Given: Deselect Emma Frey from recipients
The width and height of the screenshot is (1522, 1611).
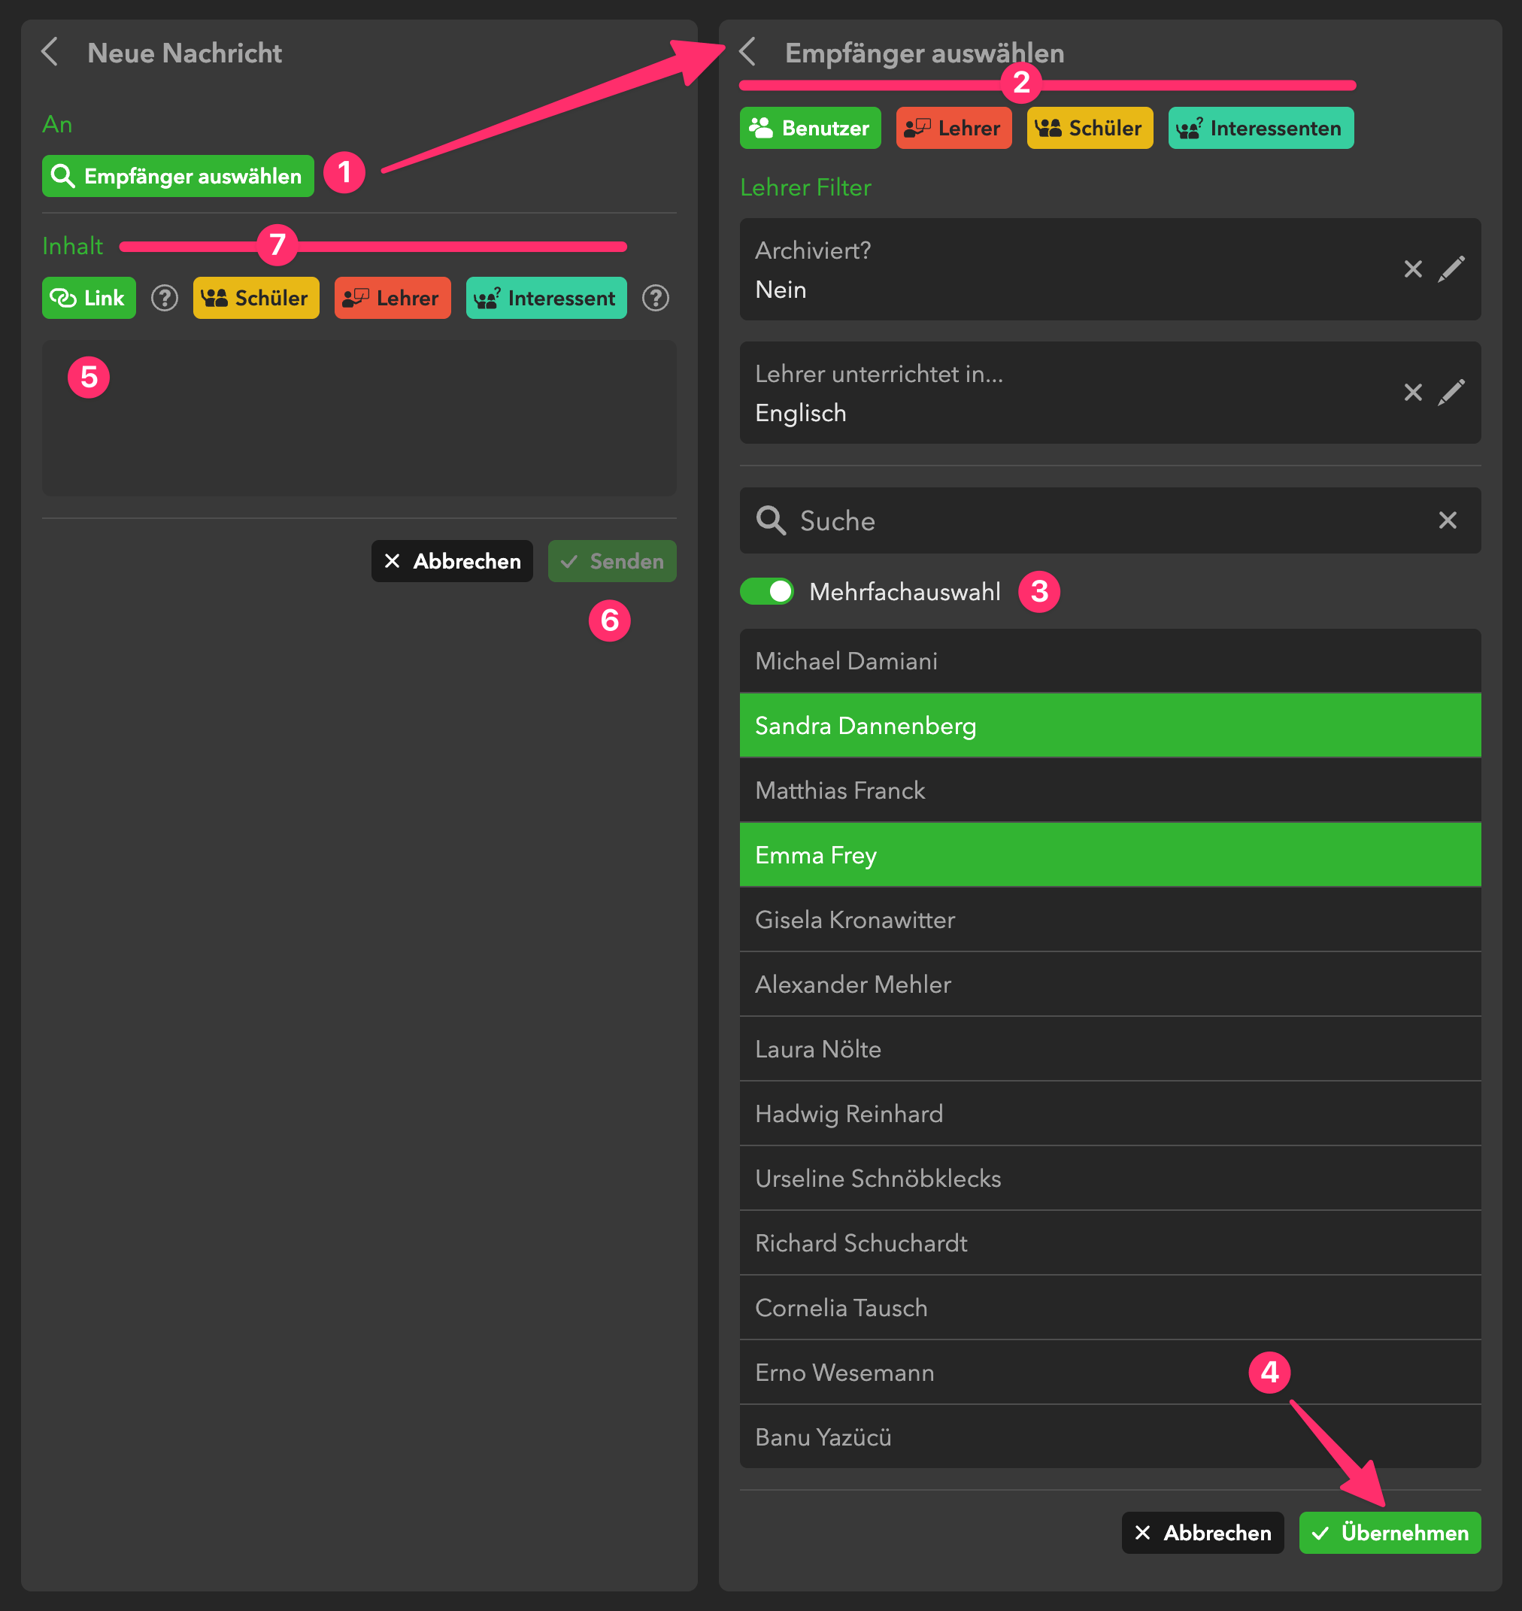Looking at the screenshot, I should 1109,854.
